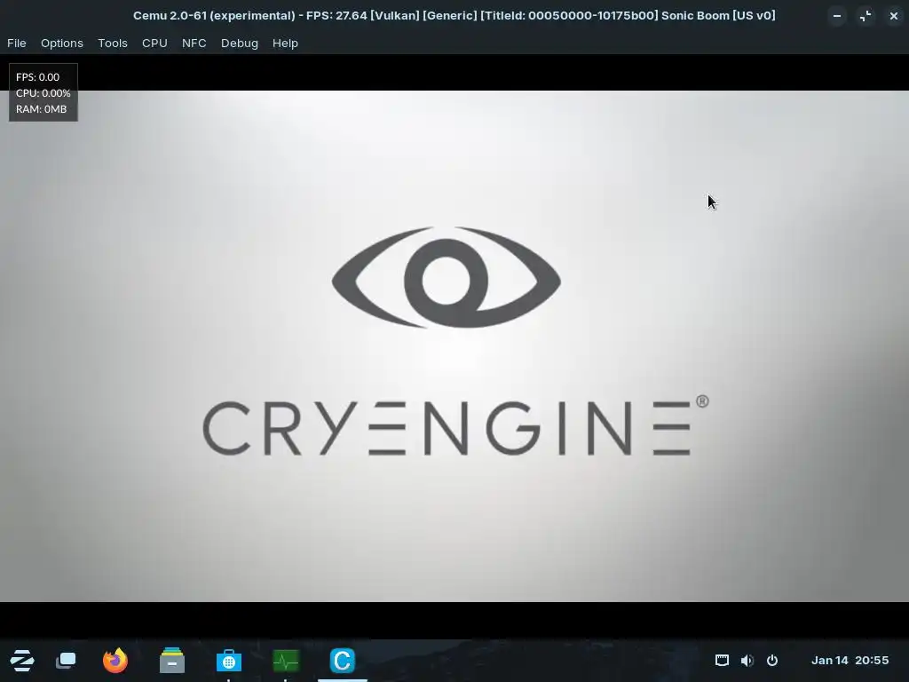Image resolution: width=909 pixels, height=682 pixels.
Task: Open the software store taskbar icon
Action: [x=228, y=660]
